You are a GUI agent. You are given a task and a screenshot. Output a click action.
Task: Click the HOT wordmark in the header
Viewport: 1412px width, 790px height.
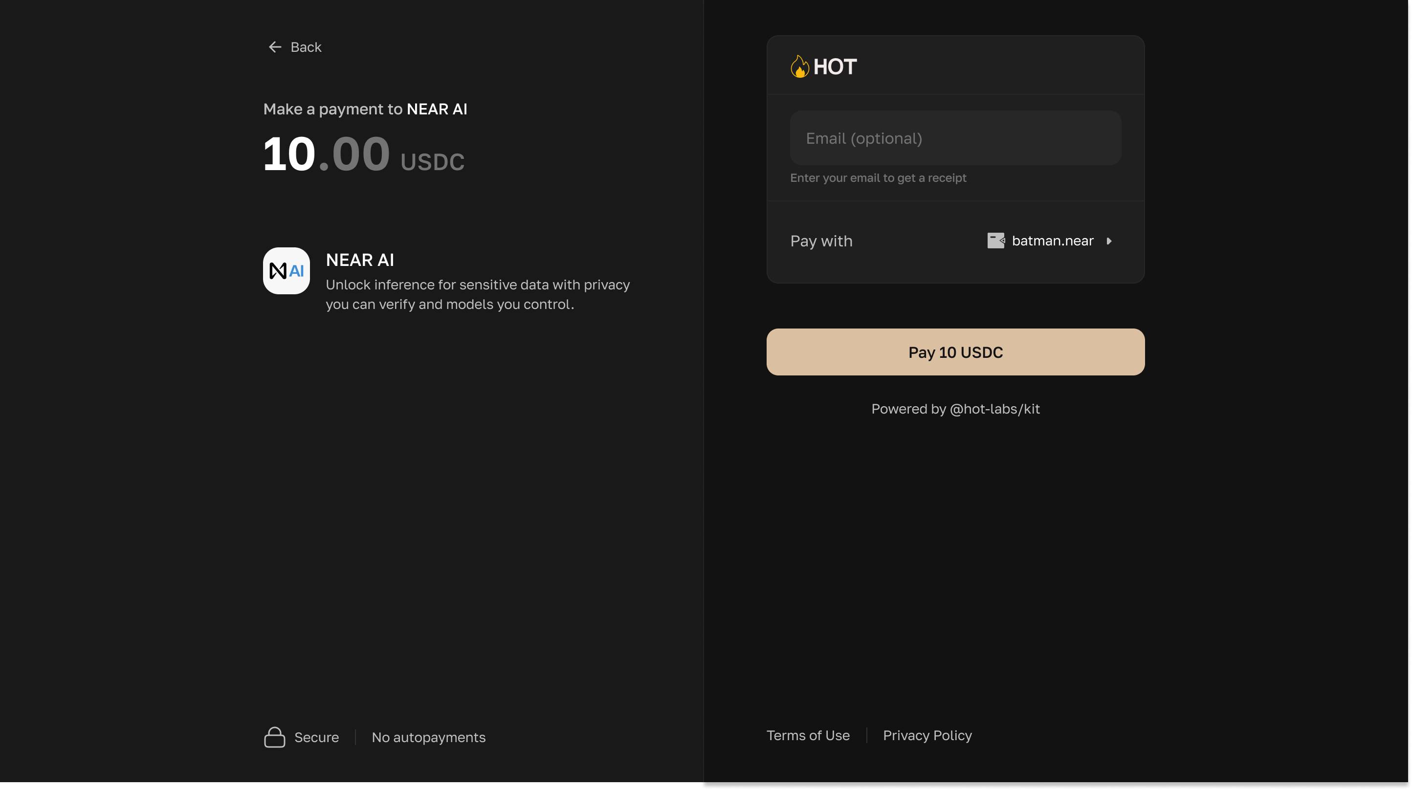[836, 66]
